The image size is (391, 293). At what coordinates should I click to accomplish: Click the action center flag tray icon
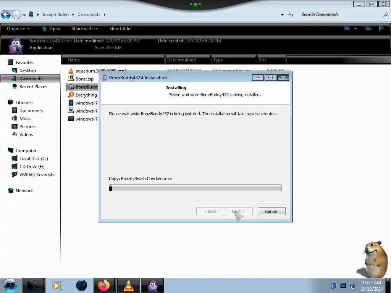[334, 286]
